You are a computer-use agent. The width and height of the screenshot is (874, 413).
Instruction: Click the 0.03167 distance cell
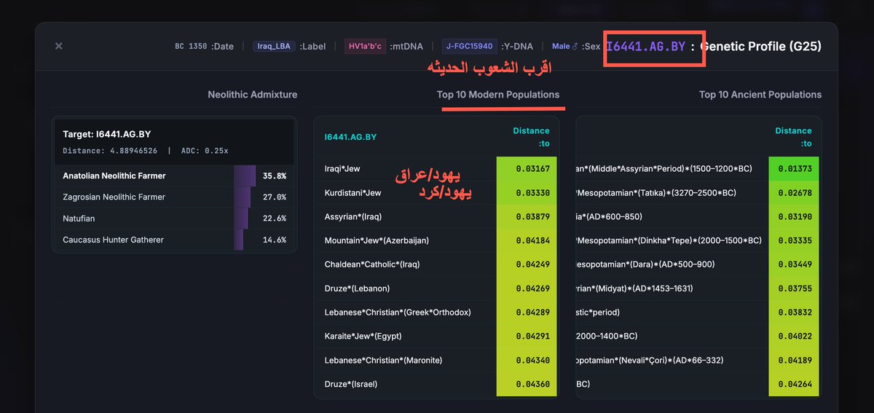pos(527,168)
